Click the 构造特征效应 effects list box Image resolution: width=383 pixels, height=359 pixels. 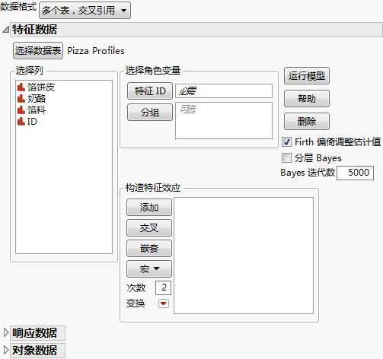click(x=244, y=256)
